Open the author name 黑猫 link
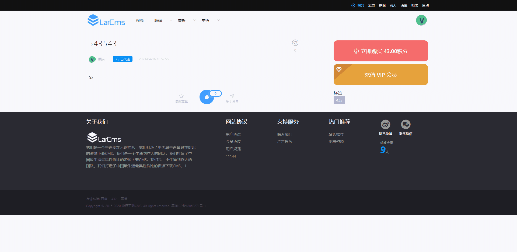 [x=101, y=59]
